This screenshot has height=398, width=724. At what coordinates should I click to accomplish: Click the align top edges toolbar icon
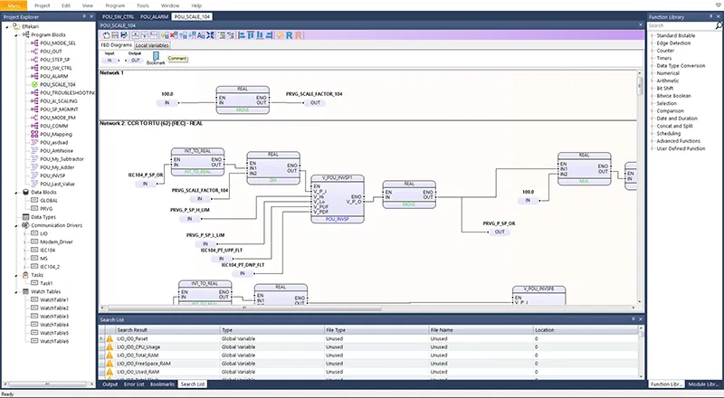tap(251, 35)
